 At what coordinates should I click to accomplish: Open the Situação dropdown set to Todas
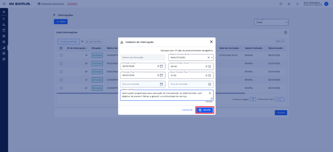[x=271, y=22]
